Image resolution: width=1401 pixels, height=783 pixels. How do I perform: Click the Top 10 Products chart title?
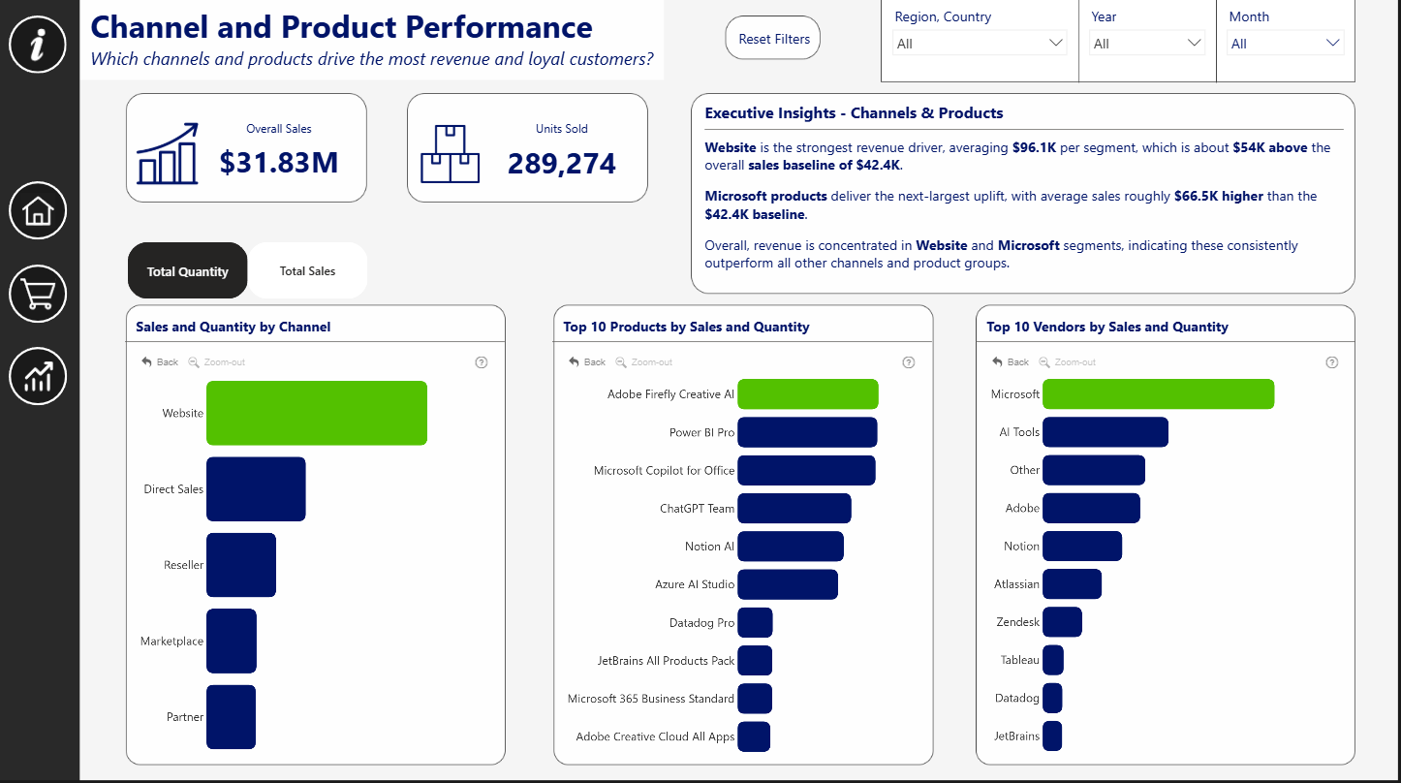(686, 327)
